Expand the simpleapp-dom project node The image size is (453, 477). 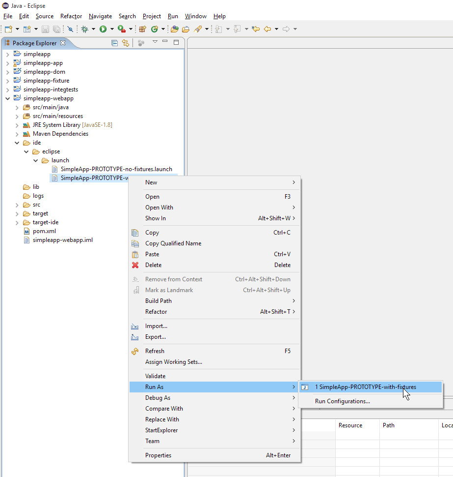[x=7, y=72]
